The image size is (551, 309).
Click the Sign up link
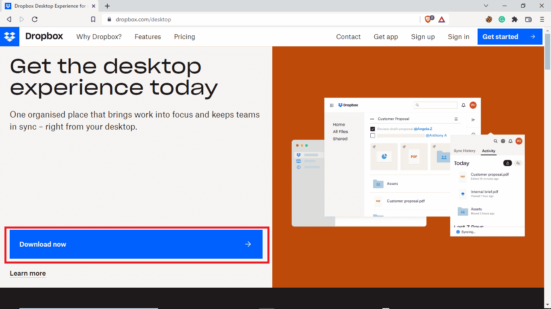423,37
